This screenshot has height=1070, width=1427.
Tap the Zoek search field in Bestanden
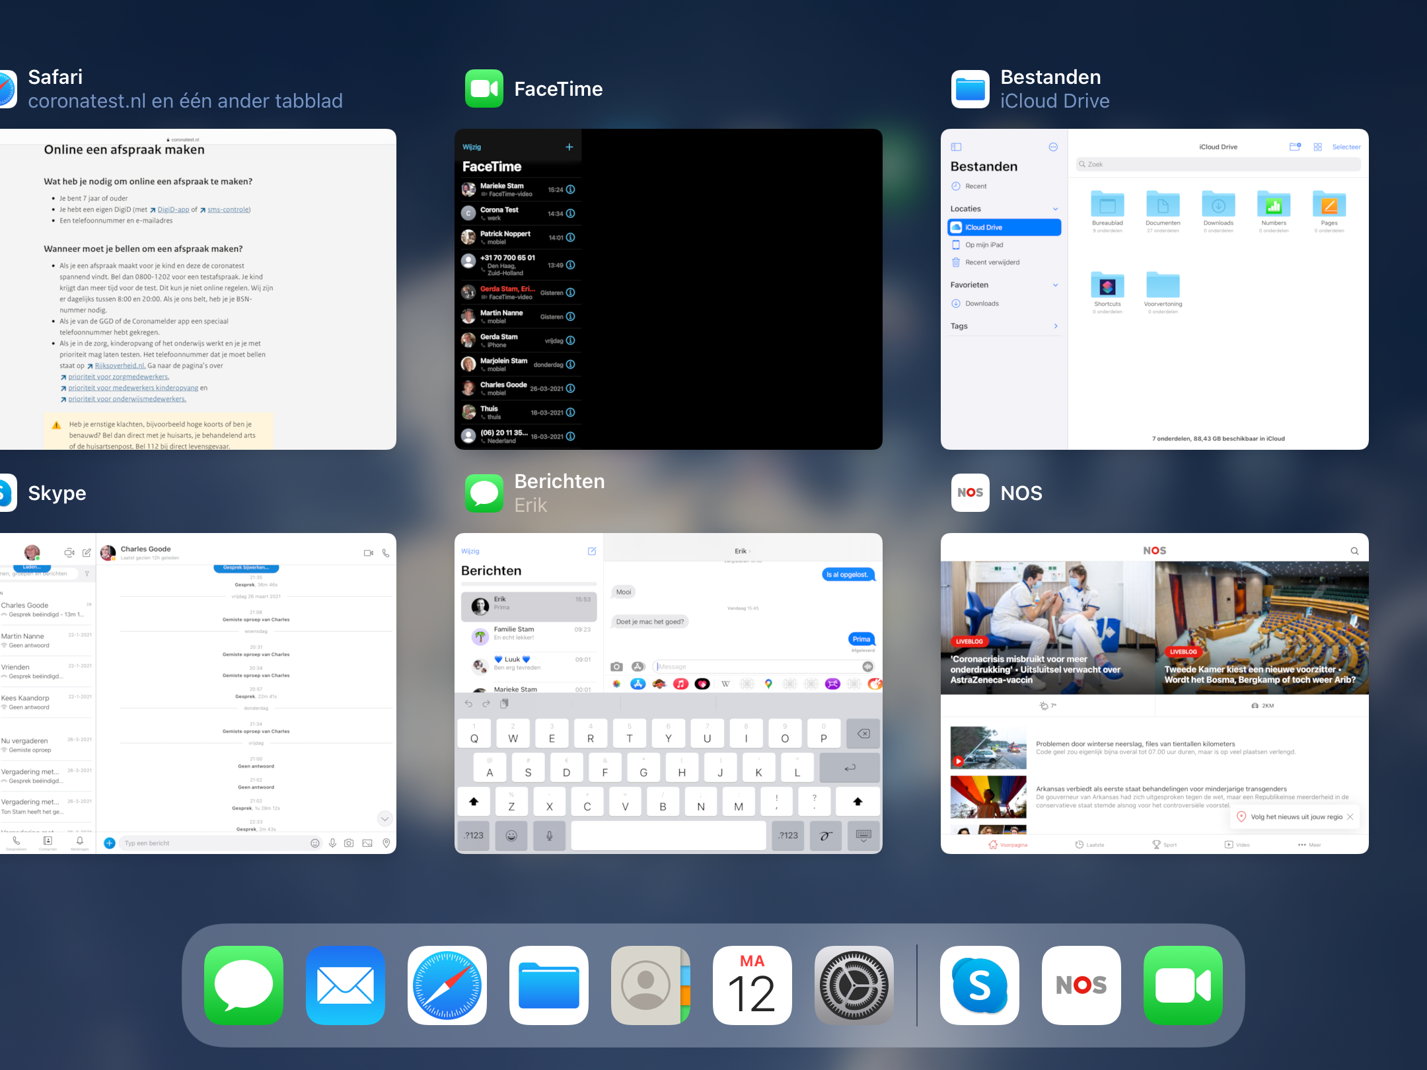tap(1218, 164)
